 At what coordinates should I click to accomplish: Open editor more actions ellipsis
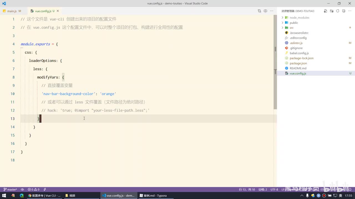272,11
